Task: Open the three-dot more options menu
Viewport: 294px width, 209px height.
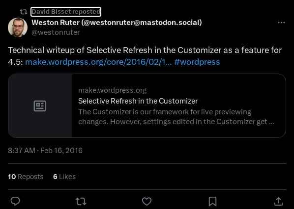Action: pos(281,23)
